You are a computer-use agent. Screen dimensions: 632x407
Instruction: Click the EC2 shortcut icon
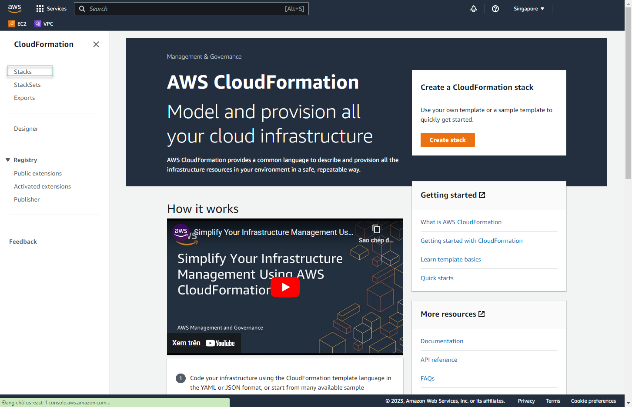(x=12, y=24)
